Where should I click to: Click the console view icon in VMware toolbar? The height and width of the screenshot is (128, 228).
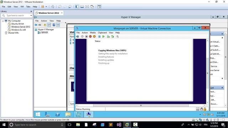click(99, 7)
